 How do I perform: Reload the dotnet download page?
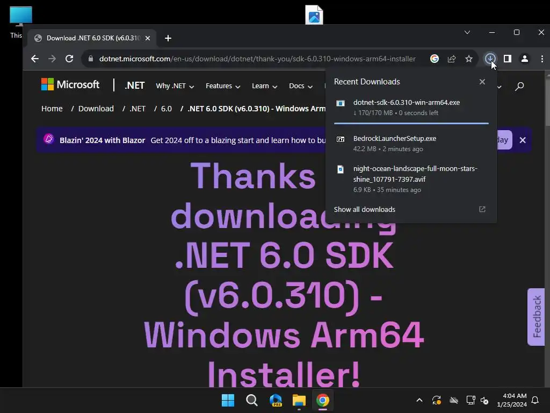pos(69,59)
